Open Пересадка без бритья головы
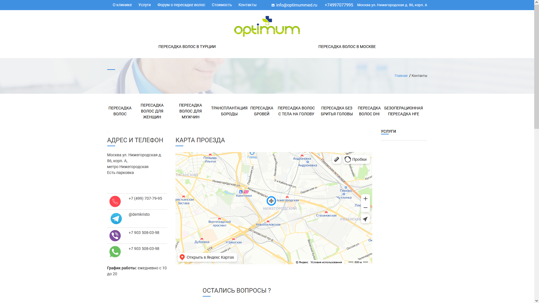Image resolution: width=539 pixels, height=303 pixels. 337,111
